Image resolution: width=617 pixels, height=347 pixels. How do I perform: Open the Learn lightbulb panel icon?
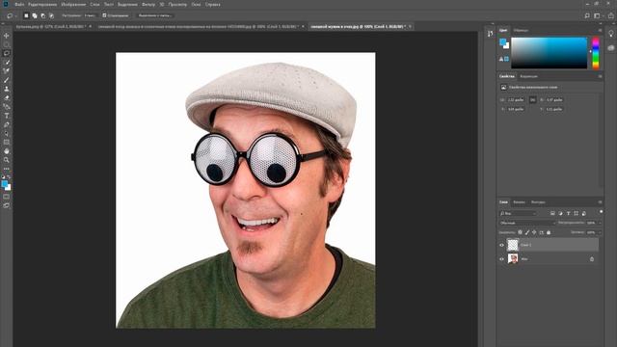611,34
